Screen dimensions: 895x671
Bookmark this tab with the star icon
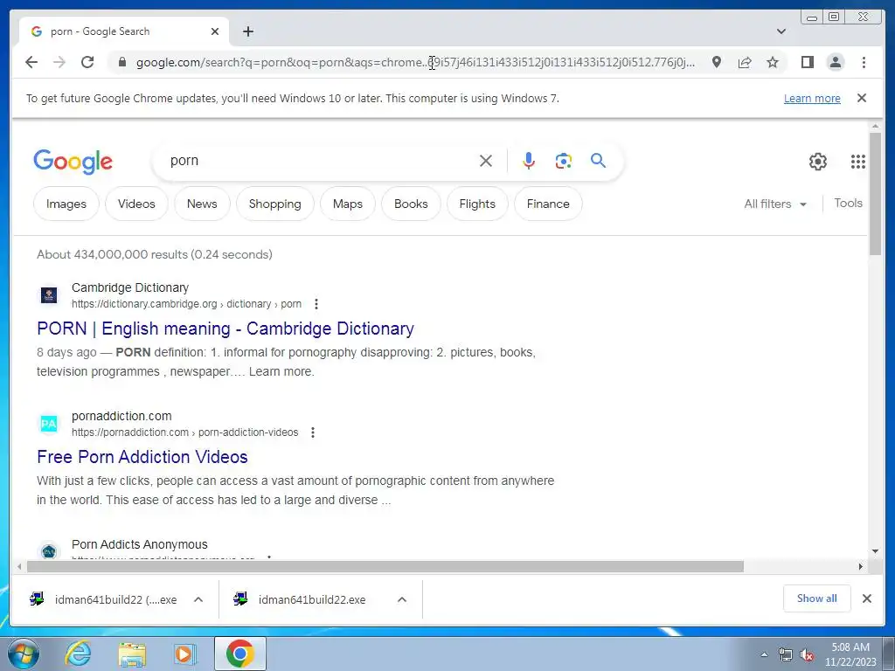pyautogui.click(x=773, y=62)
